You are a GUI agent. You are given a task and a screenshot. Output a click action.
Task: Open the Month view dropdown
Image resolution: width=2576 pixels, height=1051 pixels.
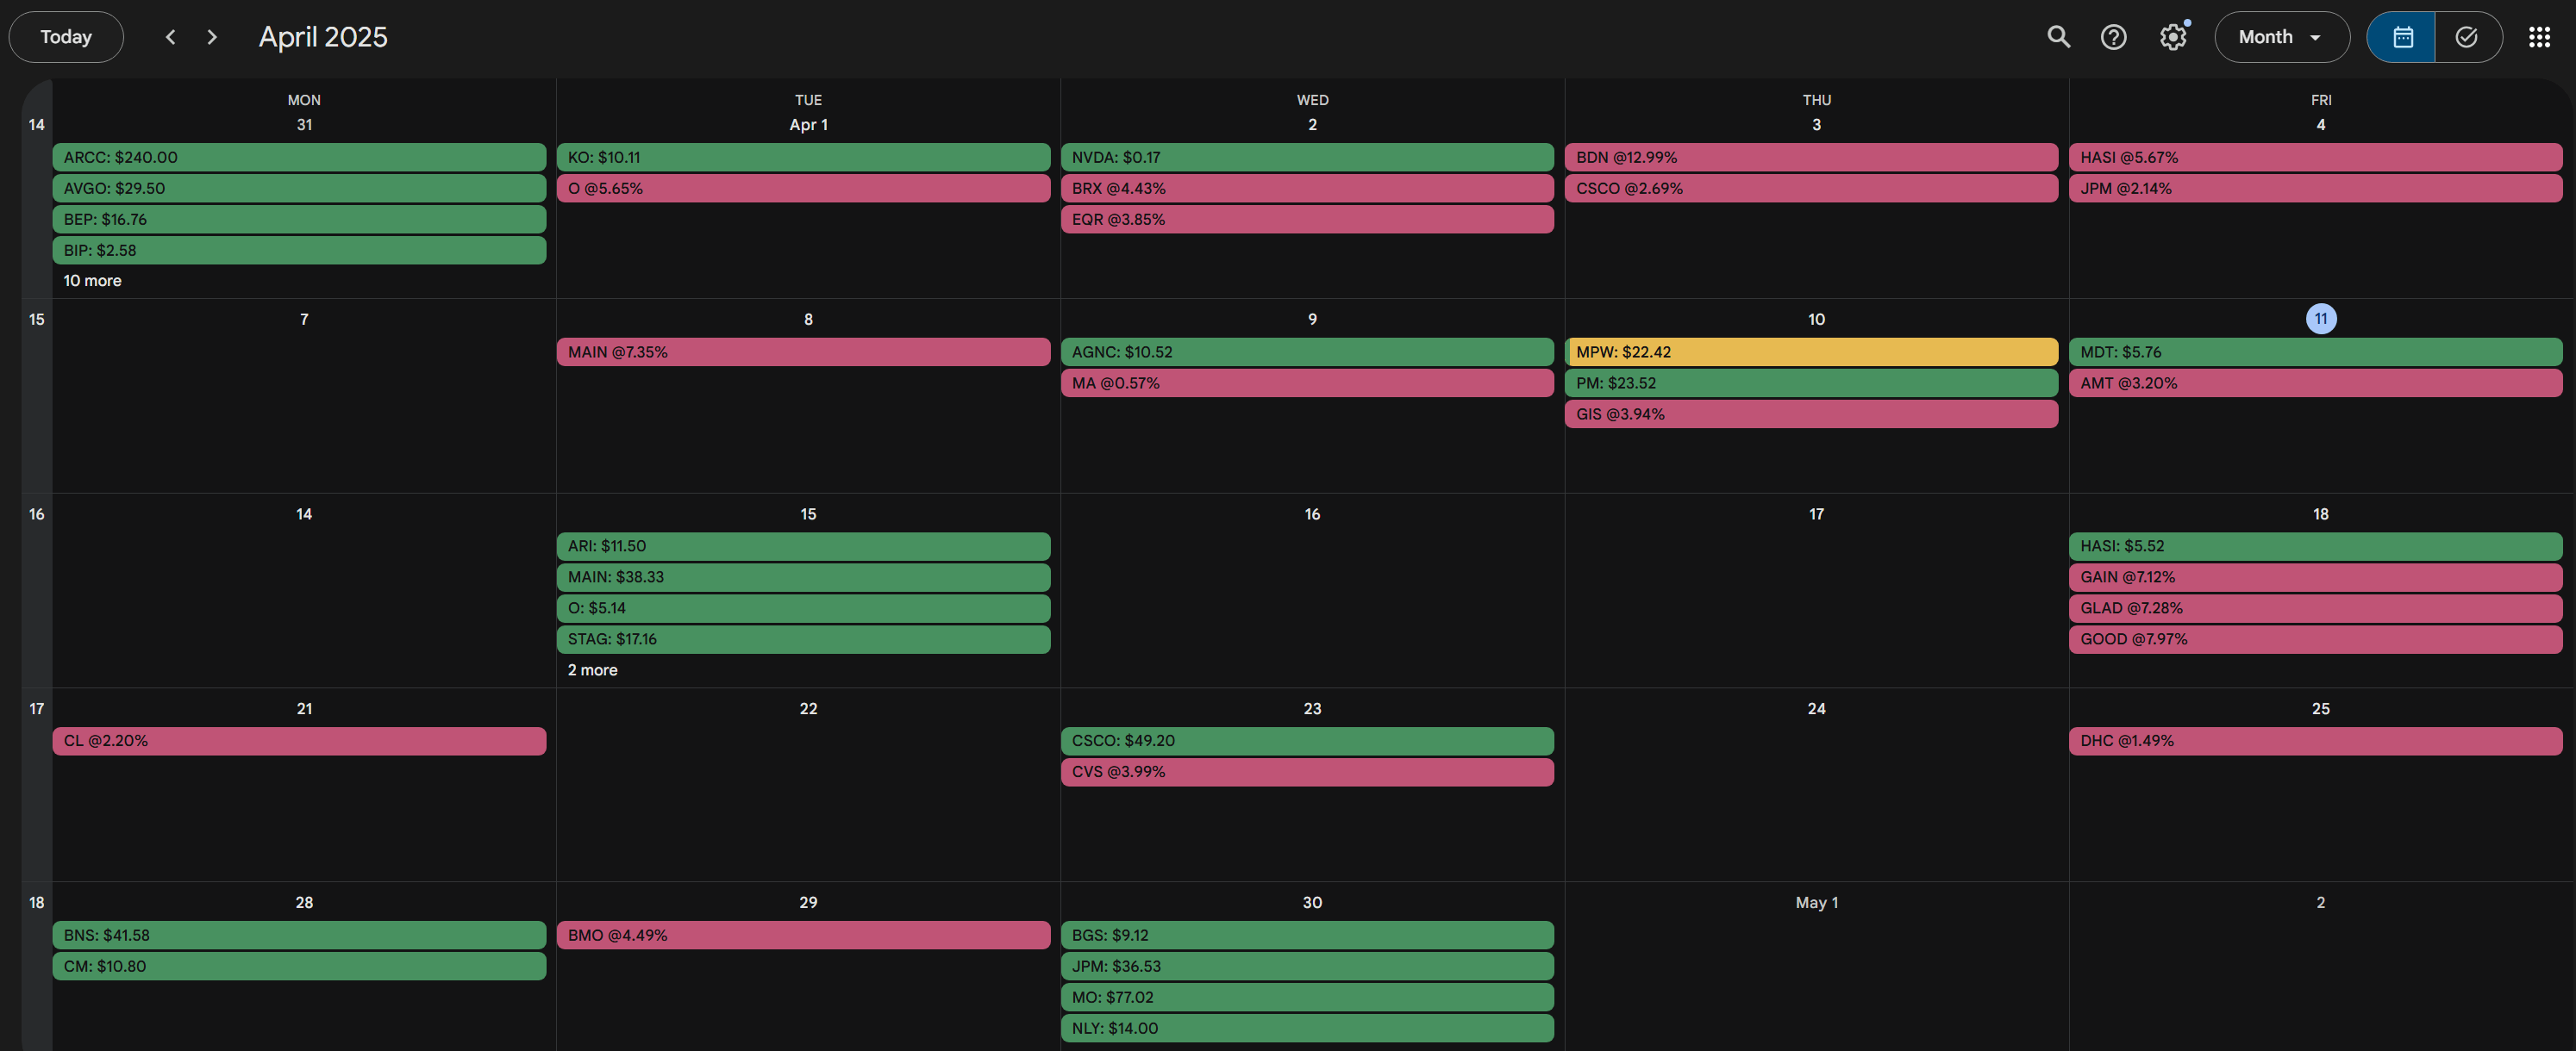2281,37
